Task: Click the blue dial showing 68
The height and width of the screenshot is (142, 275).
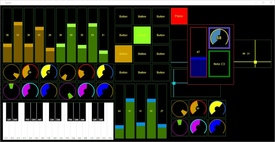Action: click(219, 38)
